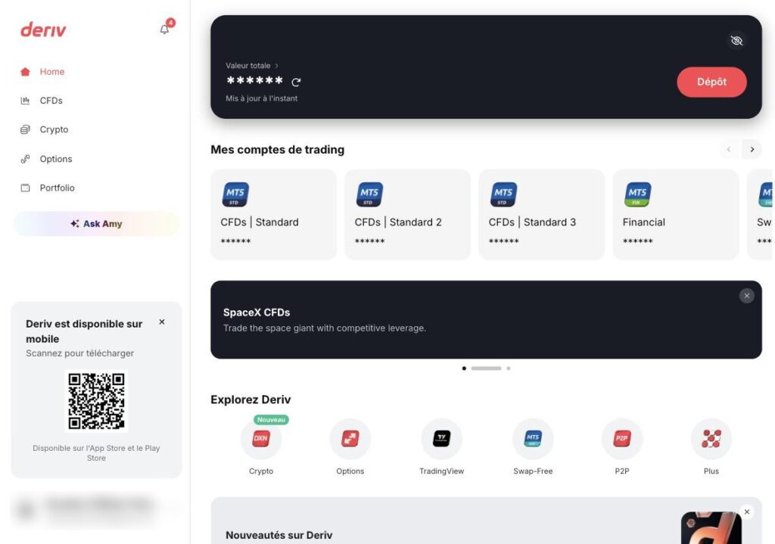Open Options icon in Explorez Deriv
The image size is (775, 544).
350,439
